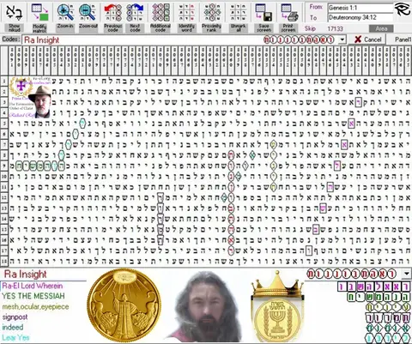This screenshot has width=412, height=344.
Task: Toggle the Show nikud tool
Action: [x=15, y=17]
